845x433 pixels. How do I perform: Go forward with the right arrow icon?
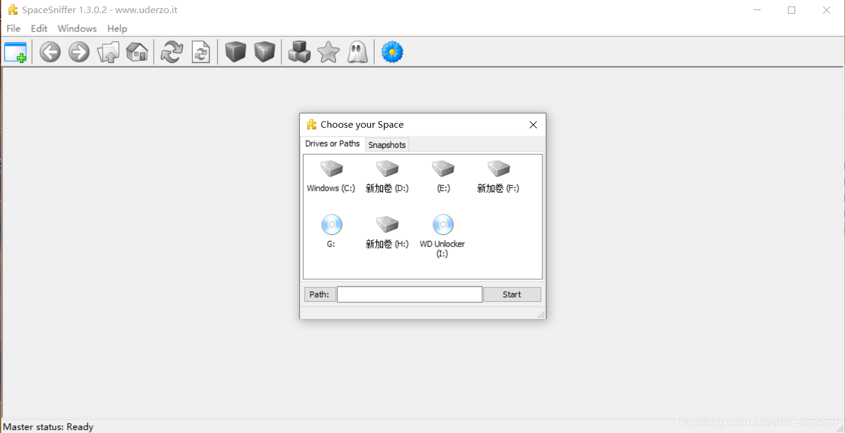click(x=79, y=52)
